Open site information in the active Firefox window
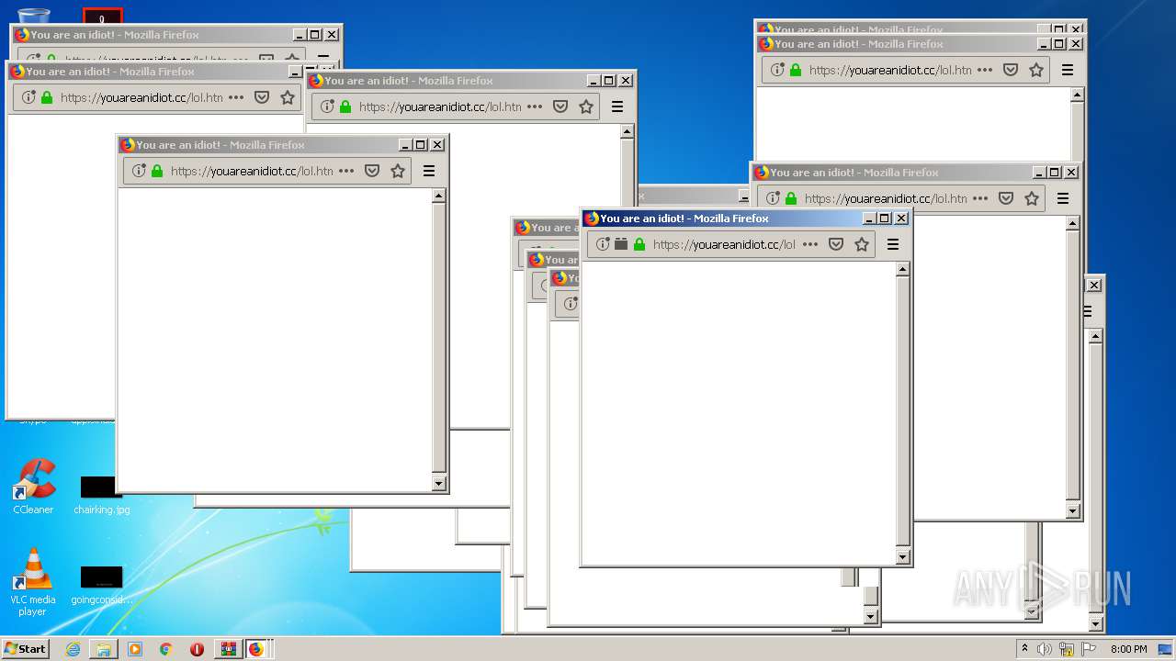Viewport: 1176px width, 661px height. pyautogui.click(x=603, y=244)
